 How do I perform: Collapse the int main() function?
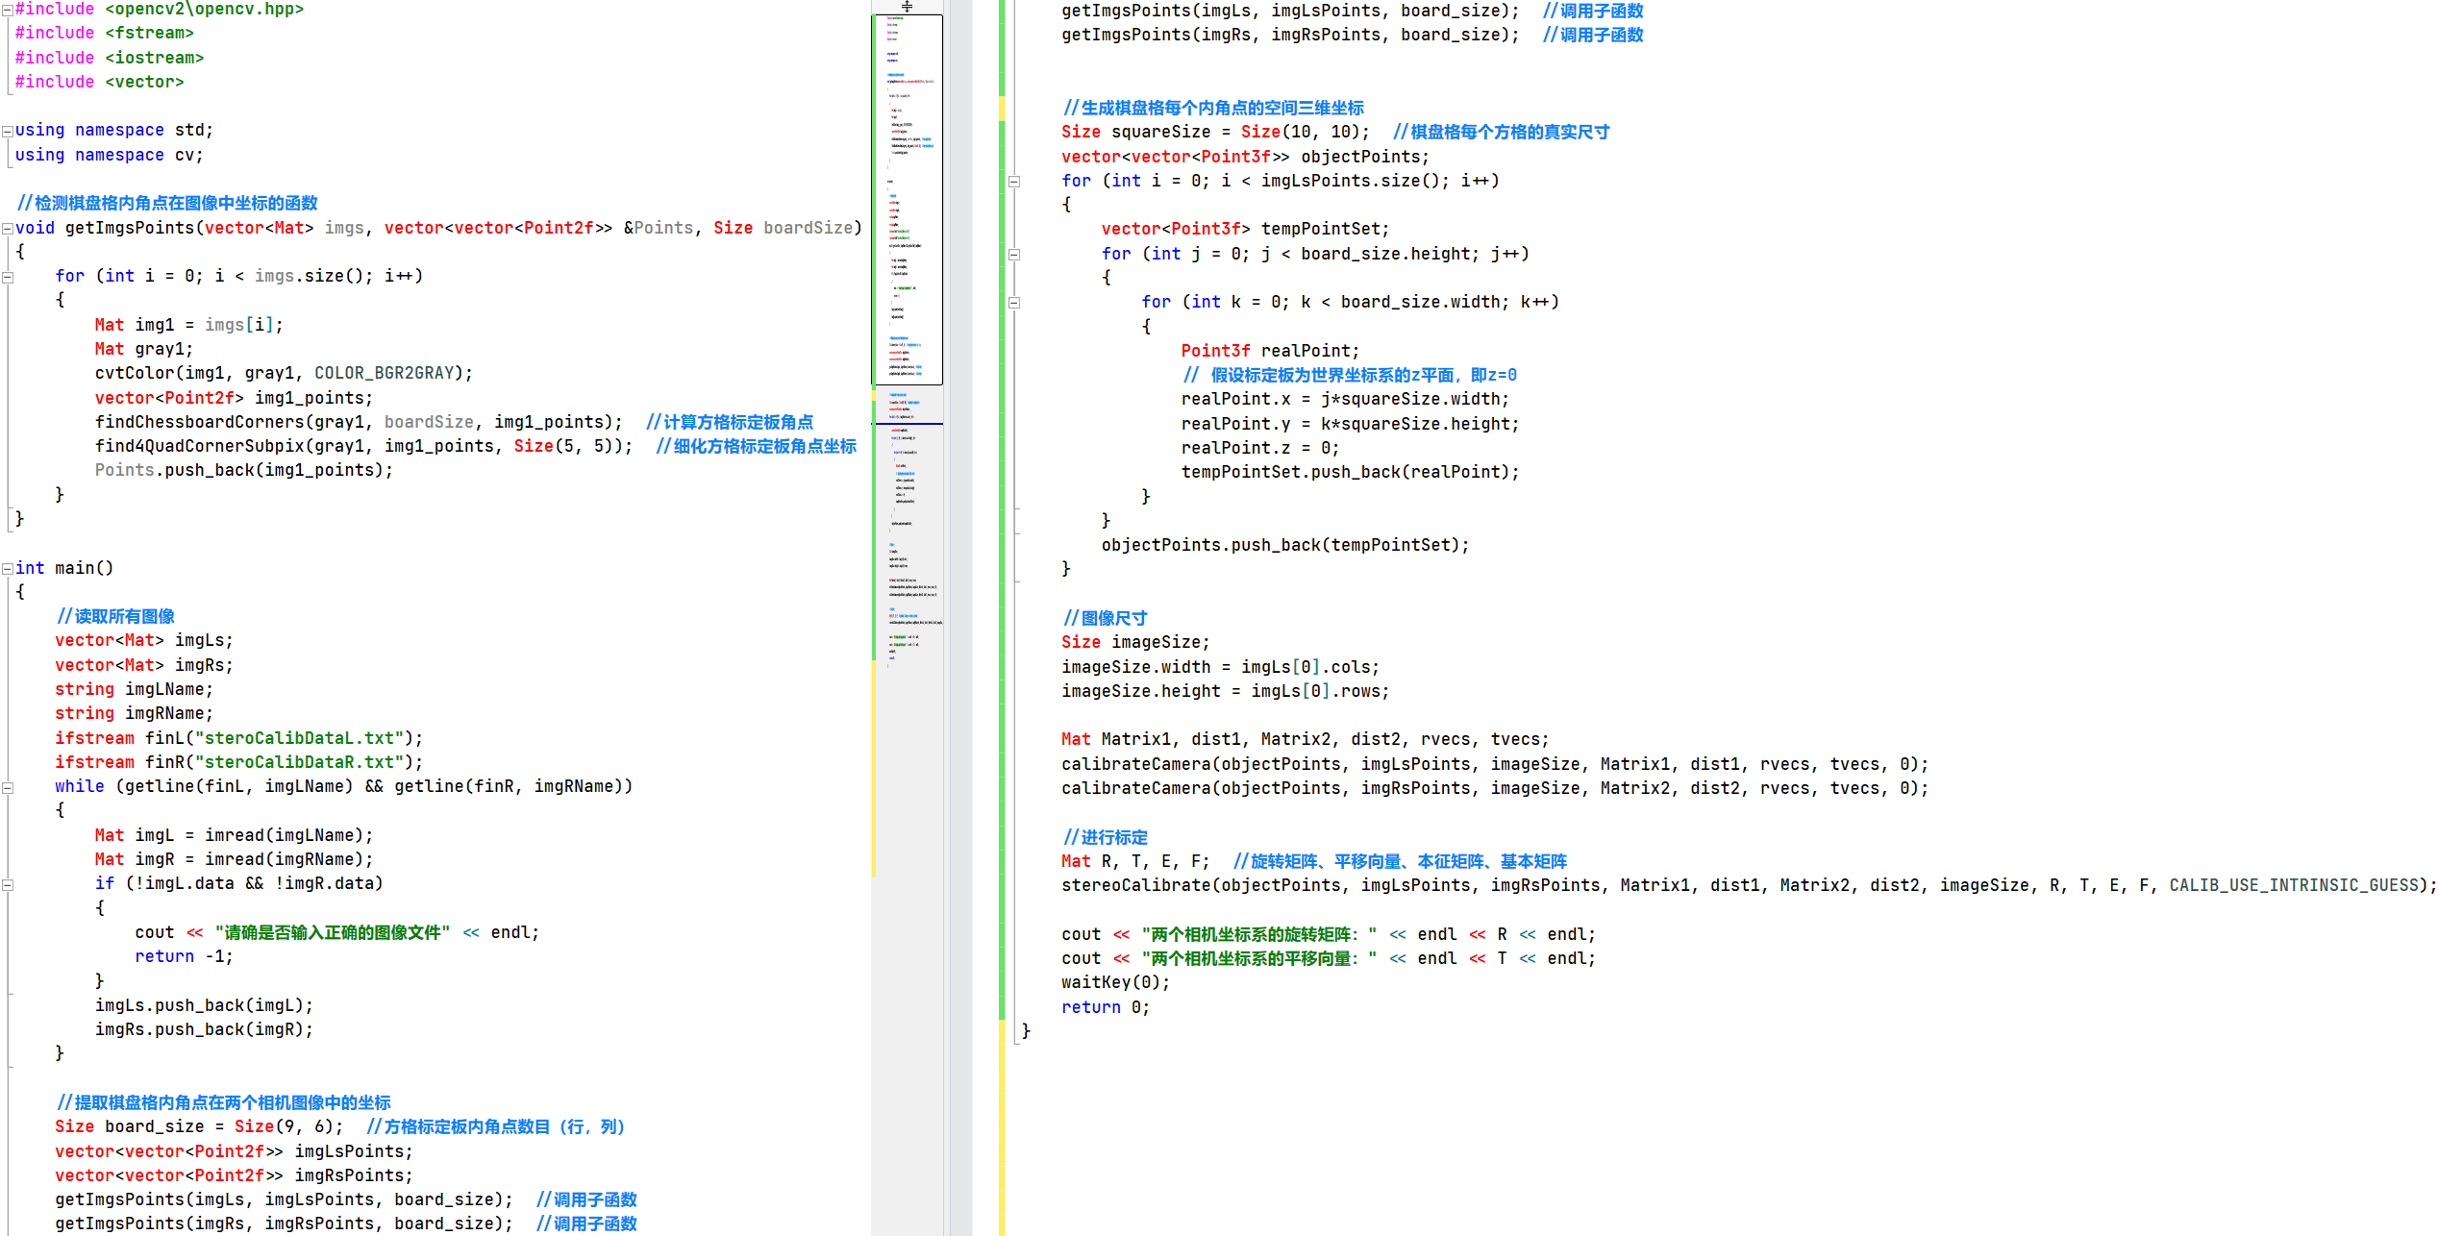(8, 569)
